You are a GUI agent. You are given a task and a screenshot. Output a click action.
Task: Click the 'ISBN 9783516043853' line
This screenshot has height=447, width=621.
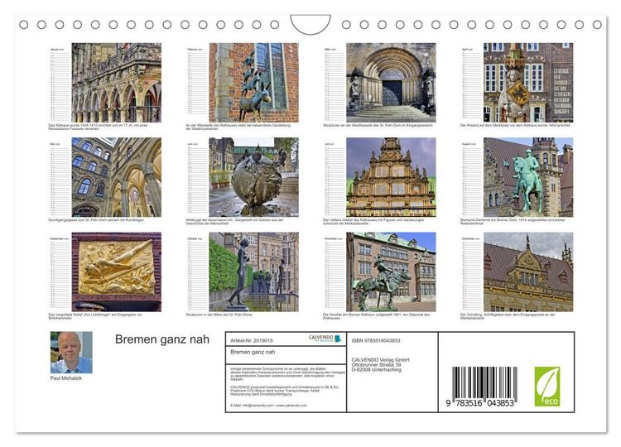click(376, 340)
